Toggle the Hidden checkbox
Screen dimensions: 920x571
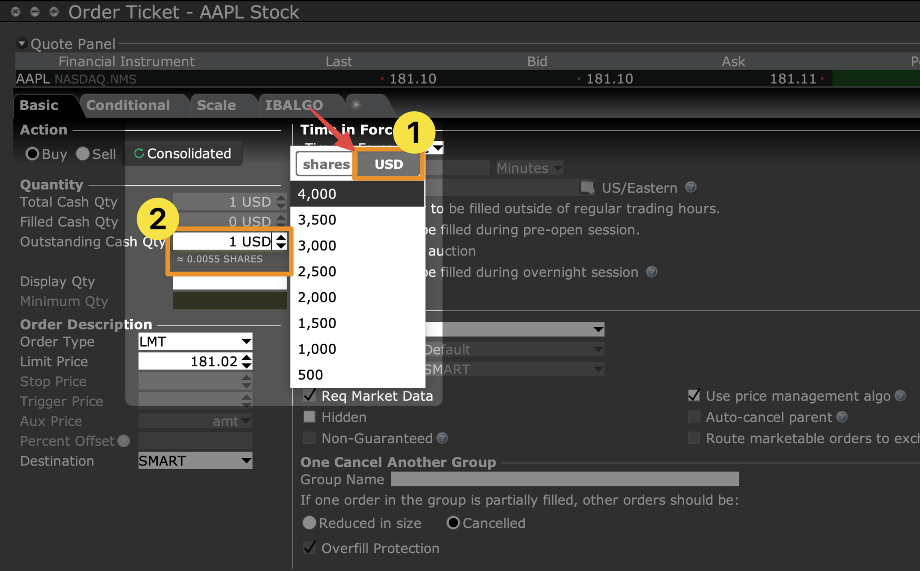click(x=310, y=417)
